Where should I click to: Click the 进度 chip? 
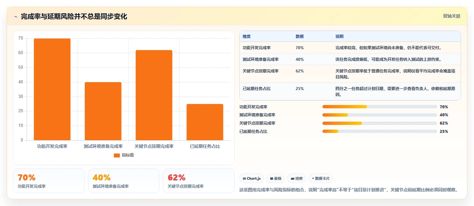(296, 178)
